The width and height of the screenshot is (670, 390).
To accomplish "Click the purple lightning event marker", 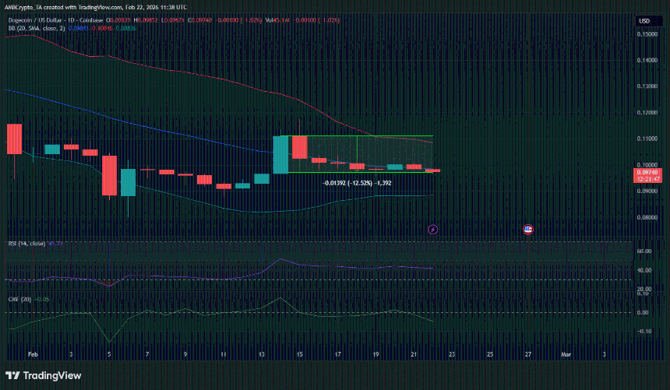I will point(433,230).
